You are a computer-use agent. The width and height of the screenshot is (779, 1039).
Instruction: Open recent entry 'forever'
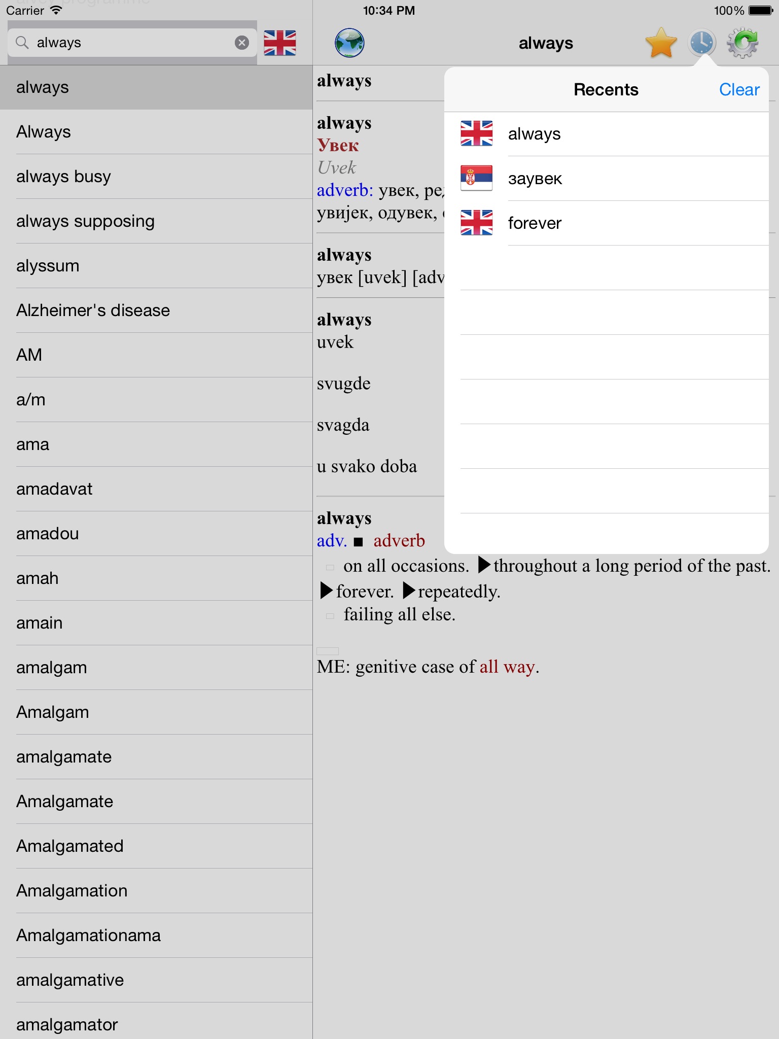(607, 223)
